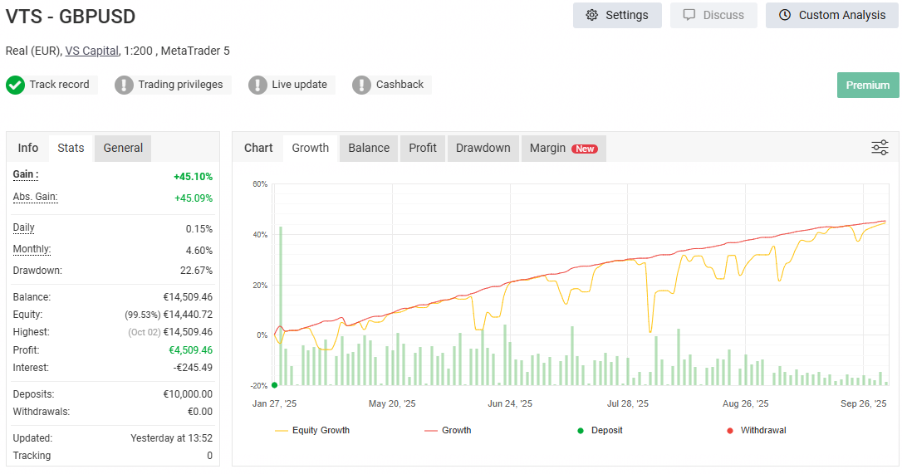The width and height of the screenshot is (902, 474).
Task: Click the Cashback exclamation icon
Action: (361, 85)
